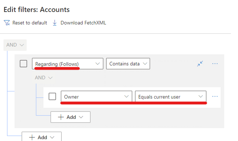This screenshot has height=141, width=238.
Task: Click the Reset to default filter icon
Action: (7, 23)
